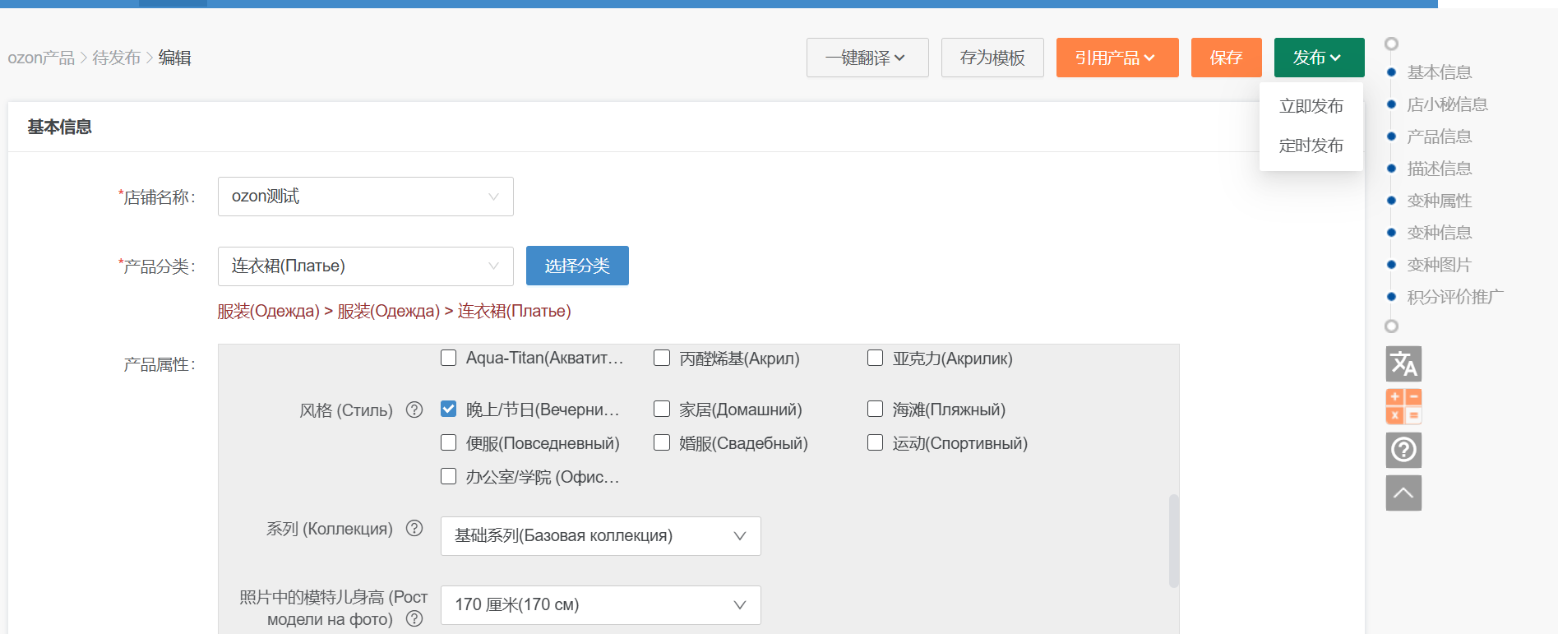
Task: Click the translate icon in right sidebar
Action: click(x=1403, y=363)
